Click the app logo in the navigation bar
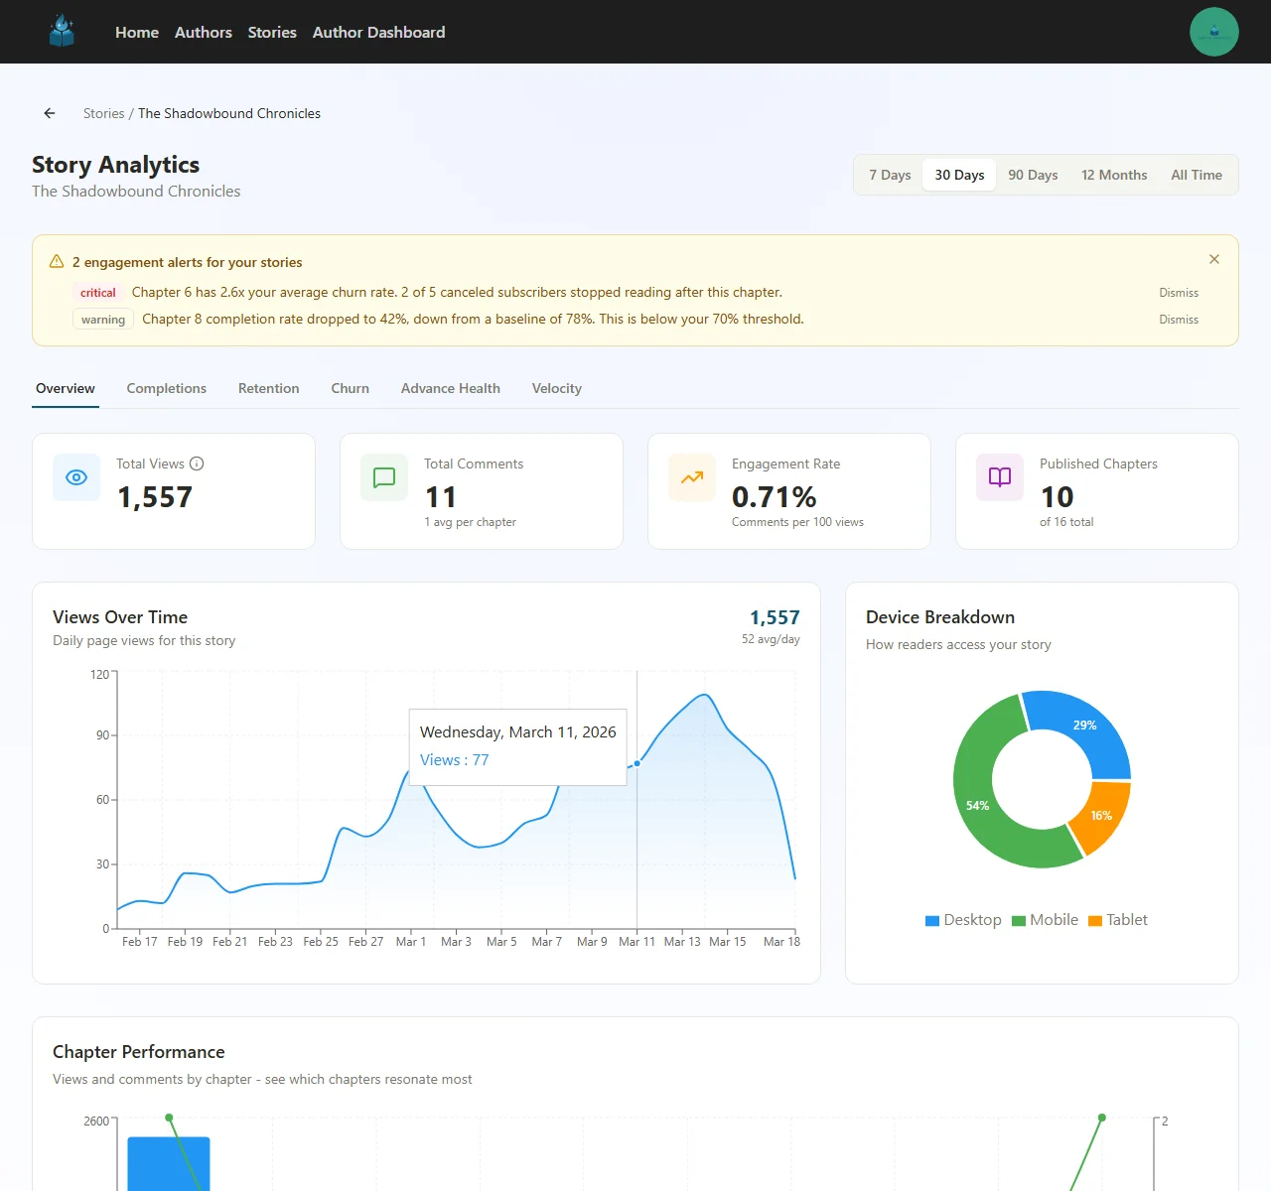Image resolution: width=1271 pixels, height=1191 pixels. (x=62, y=31)
